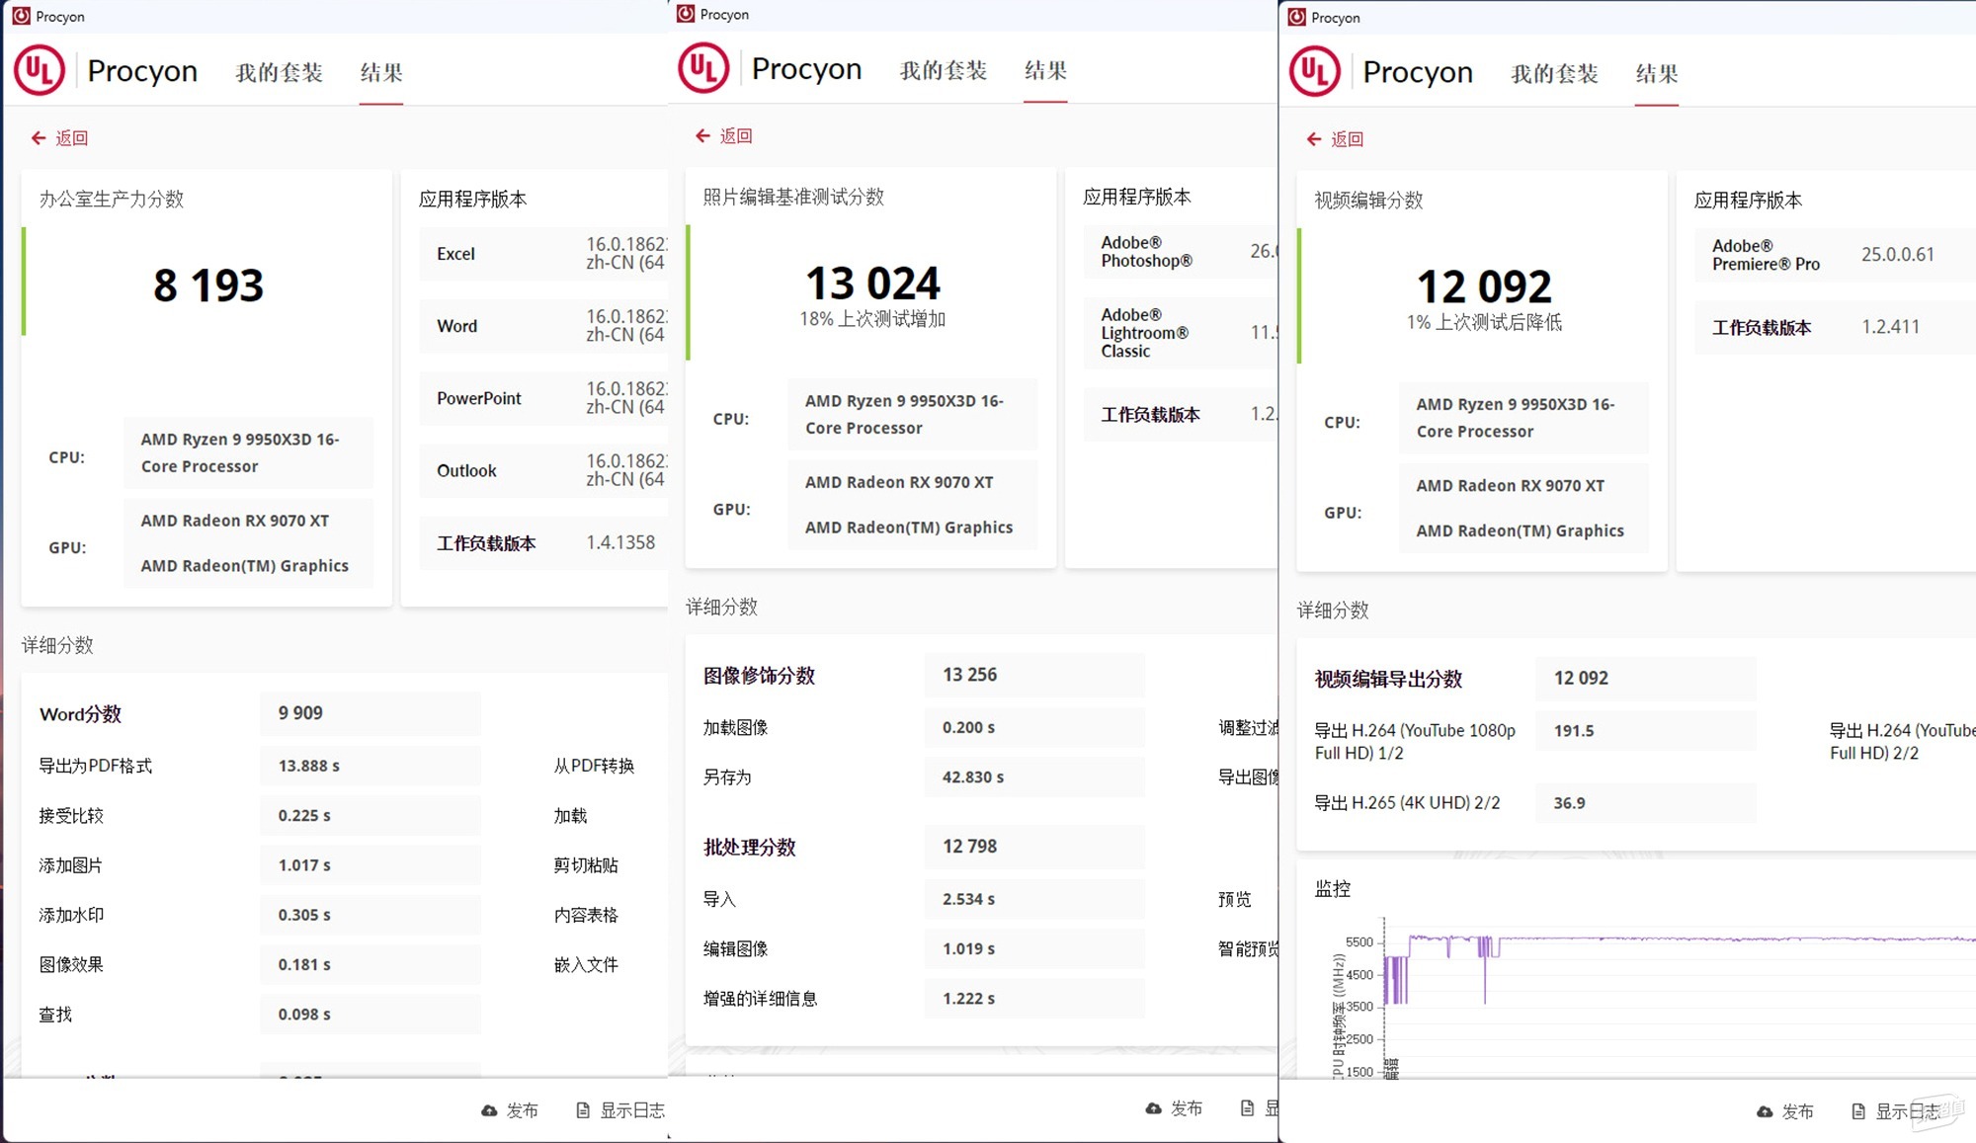The height and width of the screenshot is (1143, 1976).
Task: Click the title bar Procyon icon of the left window
Action: pyautogui.click(x=21, y=16)
